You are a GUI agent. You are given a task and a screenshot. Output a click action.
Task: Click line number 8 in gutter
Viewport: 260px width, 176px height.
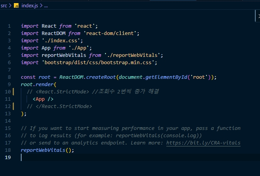(x=9, y=77)
